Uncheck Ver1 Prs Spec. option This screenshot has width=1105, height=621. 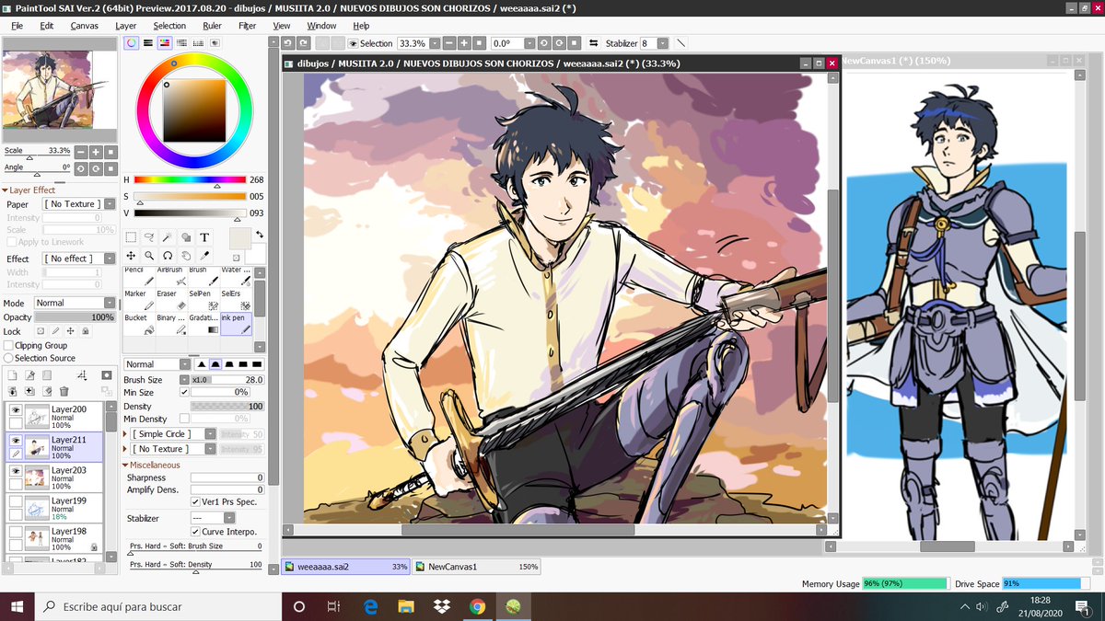coord(195,502)
